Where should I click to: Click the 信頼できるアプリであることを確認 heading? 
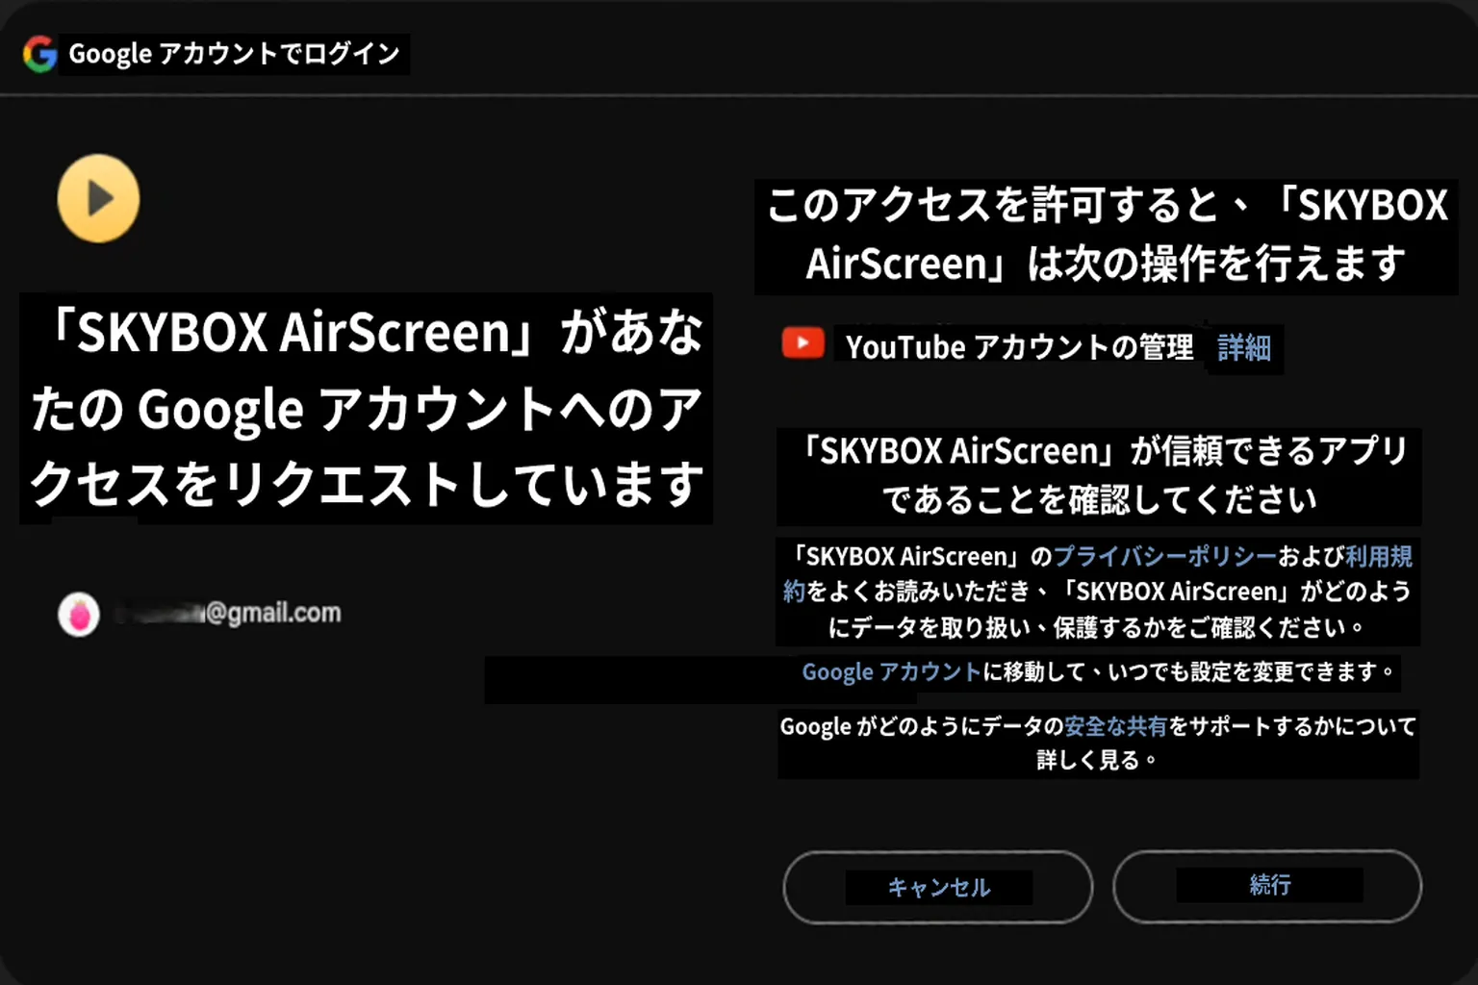point(1100,475)
